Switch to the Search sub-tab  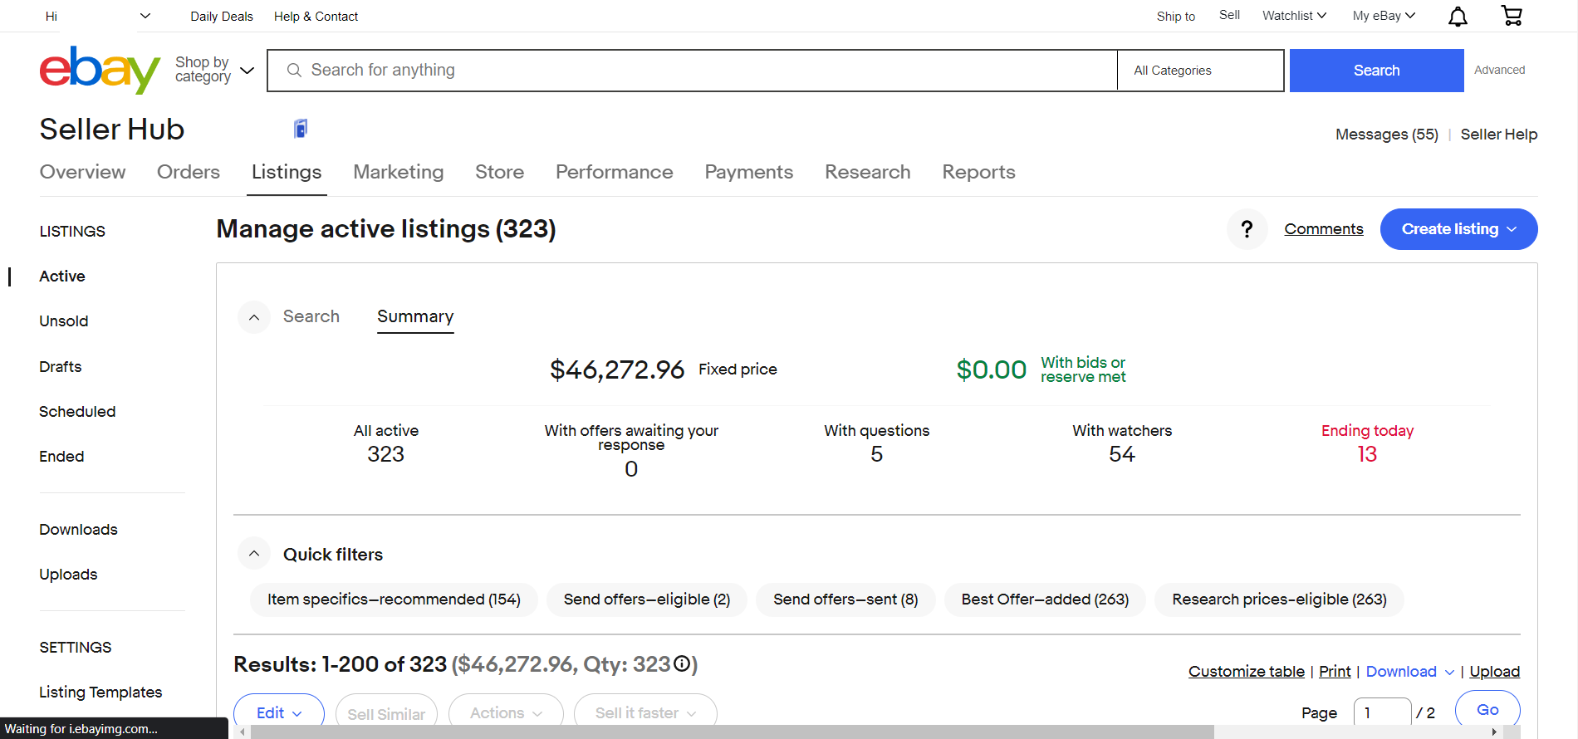coord(311,316)
